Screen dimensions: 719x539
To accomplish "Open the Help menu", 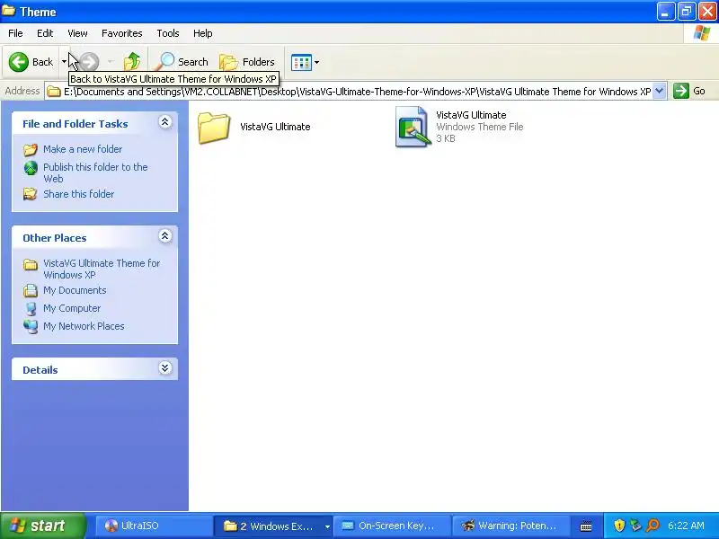I will 203,33.
